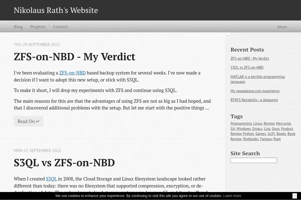
Task: Open recent post ZFS-on-NBD - My Verdict in sidebar
Action: click(250, 58)
